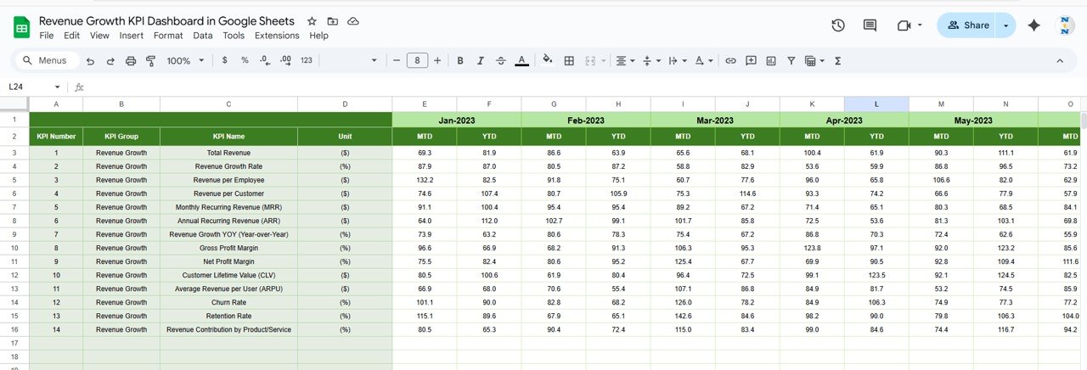Open the Data menu
The width and height of the screenshot is (1087, 370).
pyautogui.click(x=203, y=36)
